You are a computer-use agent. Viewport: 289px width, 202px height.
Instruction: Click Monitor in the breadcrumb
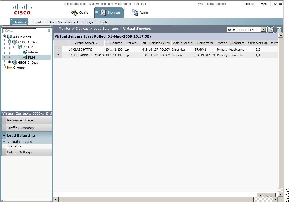point(64,29)
